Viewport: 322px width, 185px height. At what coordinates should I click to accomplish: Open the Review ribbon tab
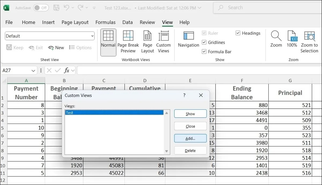pyautogui.click(x=147, y=22)
